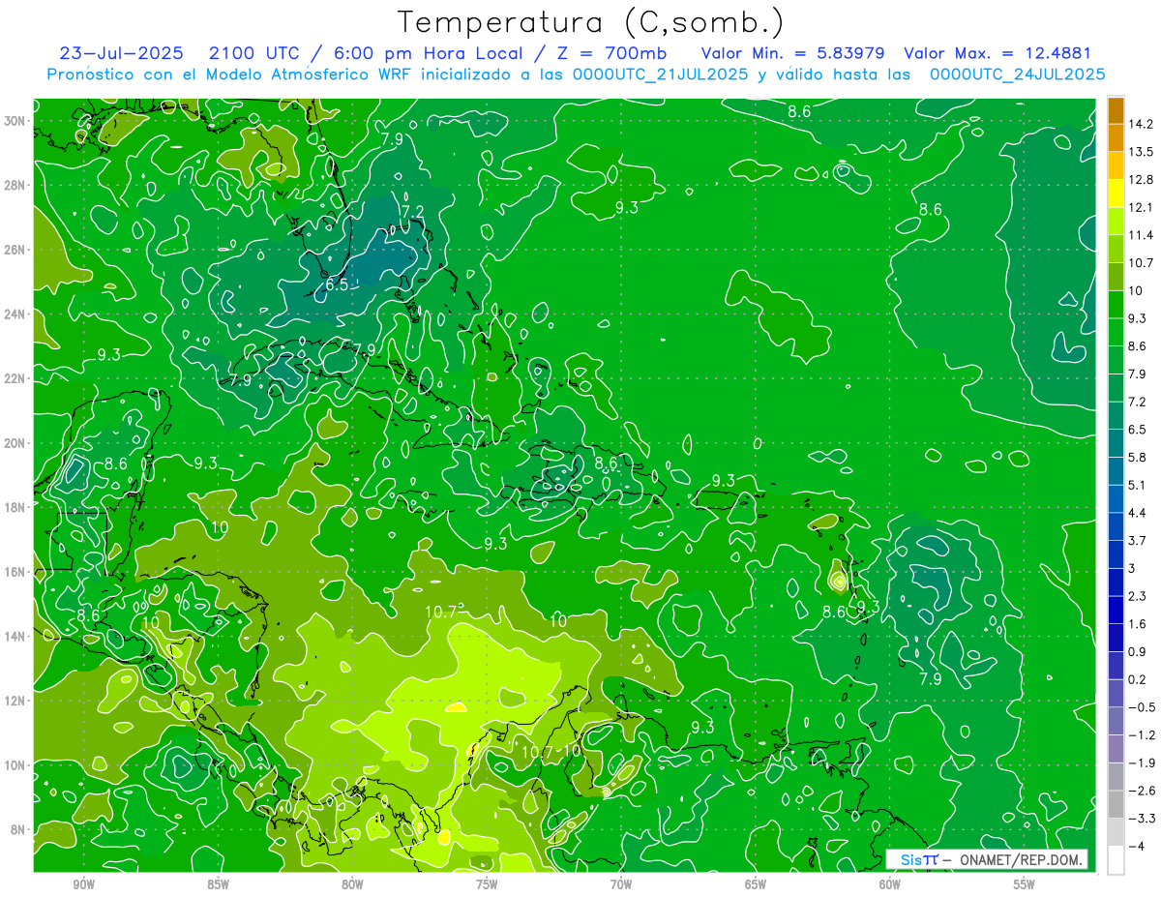Click the '75W' longitude axis label
Viewport: 1161px width, 897px height.
click(x=487, y=884)
